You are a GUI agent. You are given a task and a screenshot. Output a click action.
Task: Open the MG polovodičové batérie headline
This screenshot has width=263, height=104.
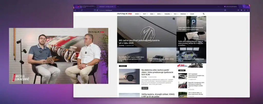coord(139,42)
